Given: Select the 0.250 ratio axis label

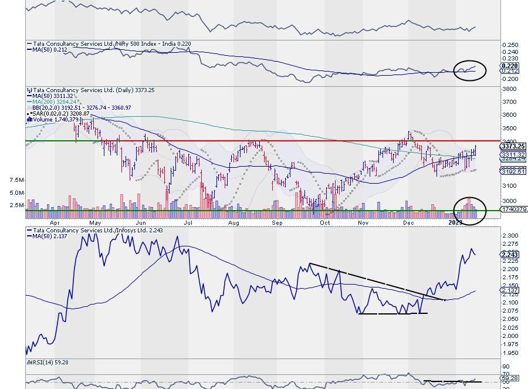Looking at the screenshot, I should coord(510,45).
